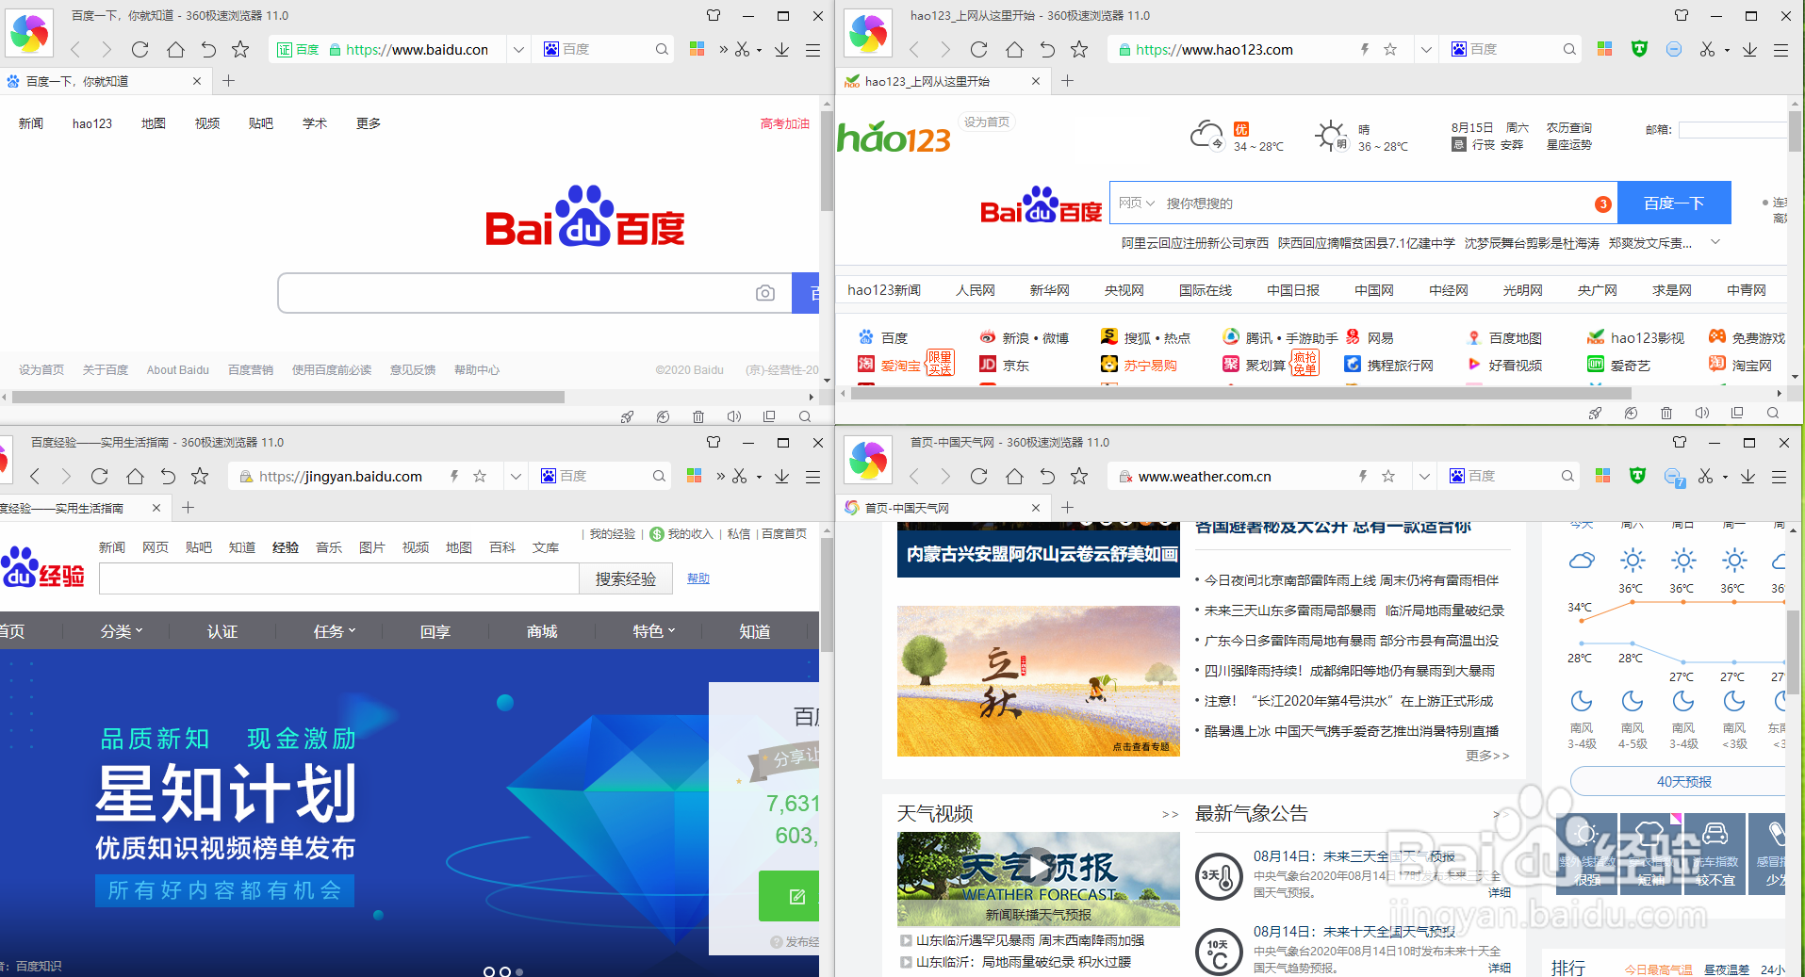The image size is (1805, 977).
Task: Refresh the Baidu page using the reload icon
Action: pyautogui.click(x=140, y=49)
